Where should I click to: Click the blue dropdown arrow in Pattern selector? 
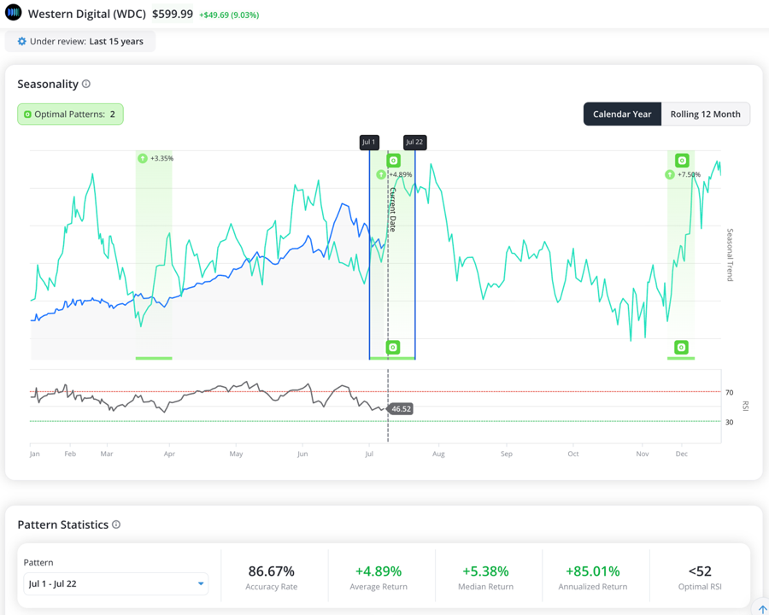(x=201, y=583)
